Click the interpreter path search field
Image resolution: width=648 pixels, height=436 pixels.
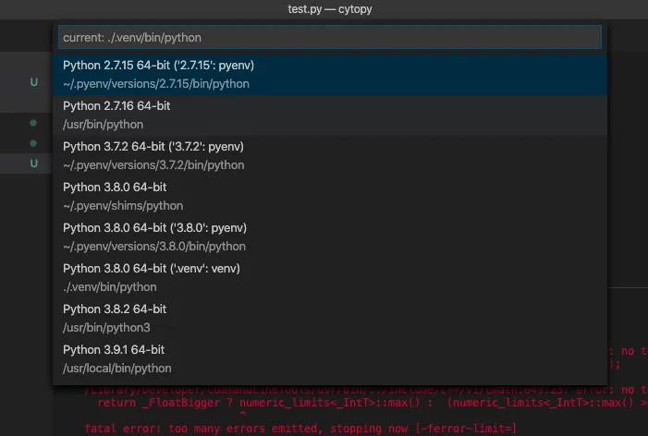tap(329, 37)
